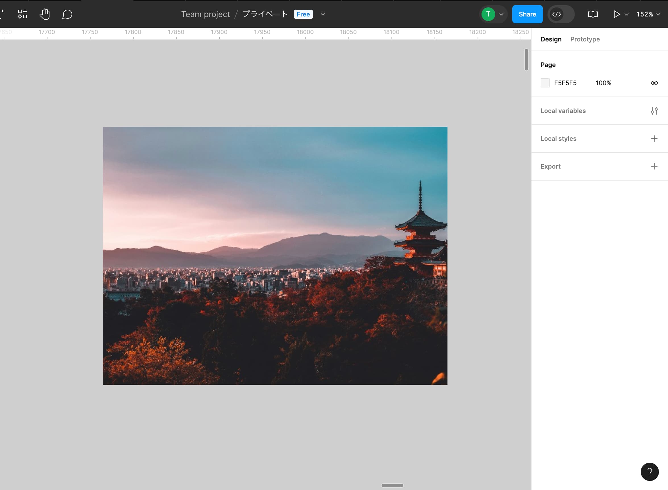Click the main menu grid icon
The height and width of the screenshot is (490, 668).
[x=22, y=14]
